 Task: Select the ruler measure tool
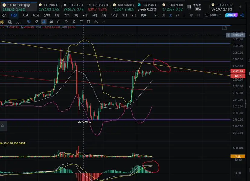click(x=36, y=22)
